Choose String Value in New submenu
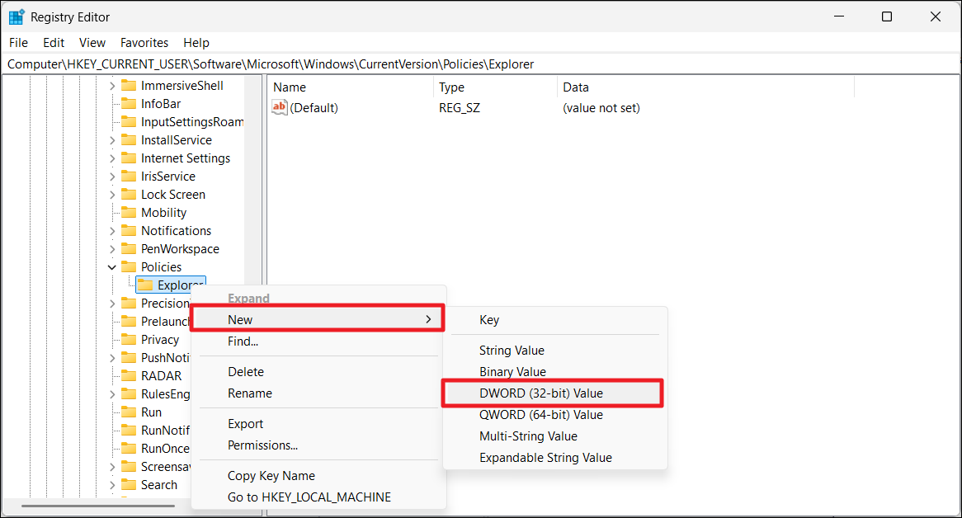Screen dimensions: 962x518 click(x=512, y=351)
